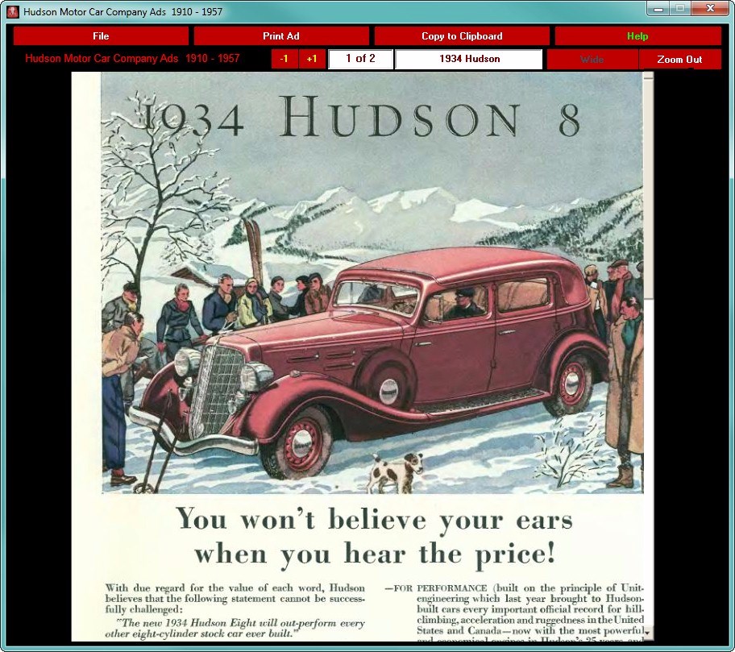Viewport: 735px width, 652px height.
Task: Click the 1934 Hudson 8 ad image
Action: [x=357, y=356]
